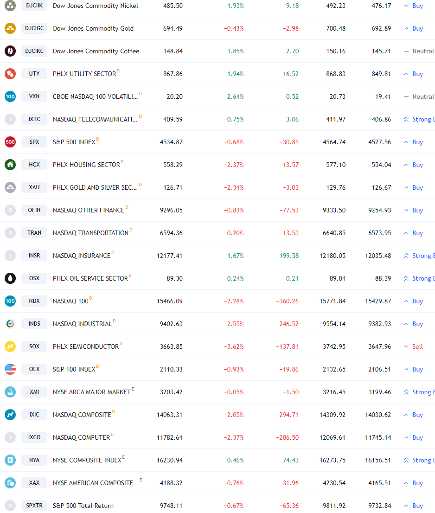This screenshot has height=513, width=435.
Task: Open NYSE ARCA MAJOR MARKET name link
Action: (91, 392)
